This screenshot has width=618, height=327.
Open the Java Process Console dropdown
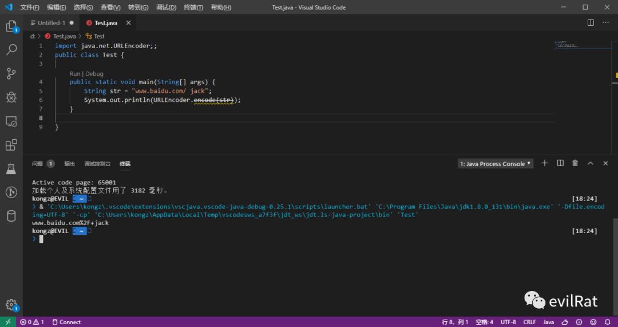(x=496, y=164)
